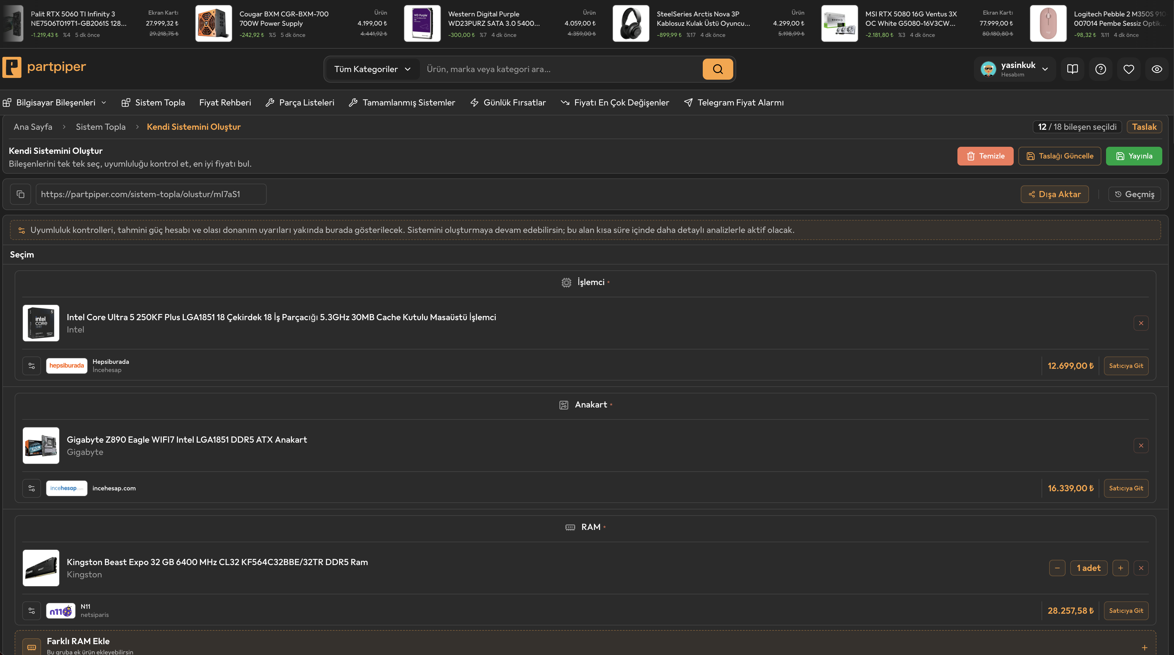1174x655 pixels.
Task: Click the Temizle button
Action: pos(985,156)
